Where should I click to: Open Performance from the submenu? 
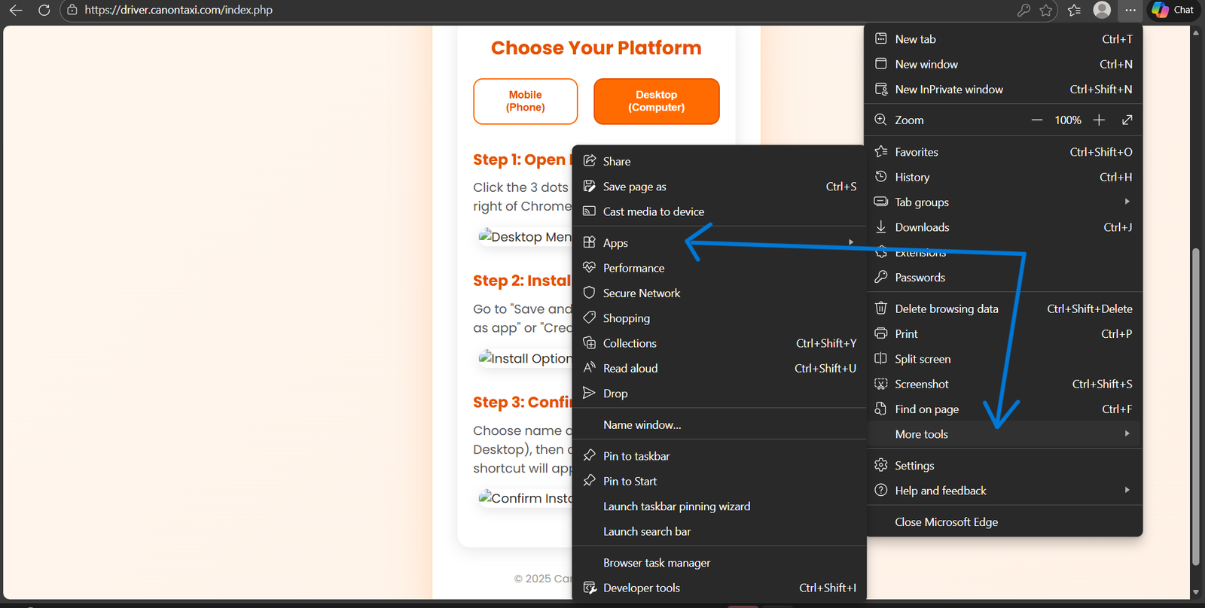[719, 268]
